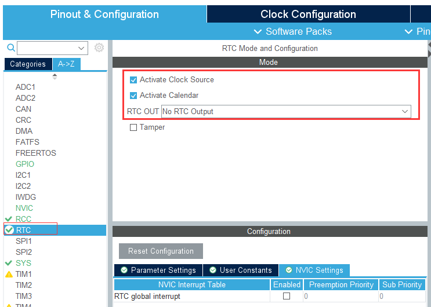The width and height of the screenshot is (431, 307).
Task: Click Preemption Priority value for RTC interrupt
Action: point(341,296)
